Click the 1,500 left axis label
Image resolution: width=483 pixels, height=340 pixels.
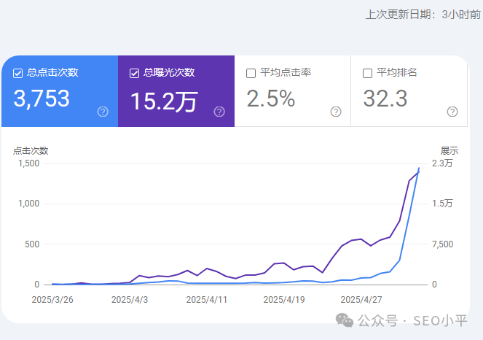coord(28,163)
